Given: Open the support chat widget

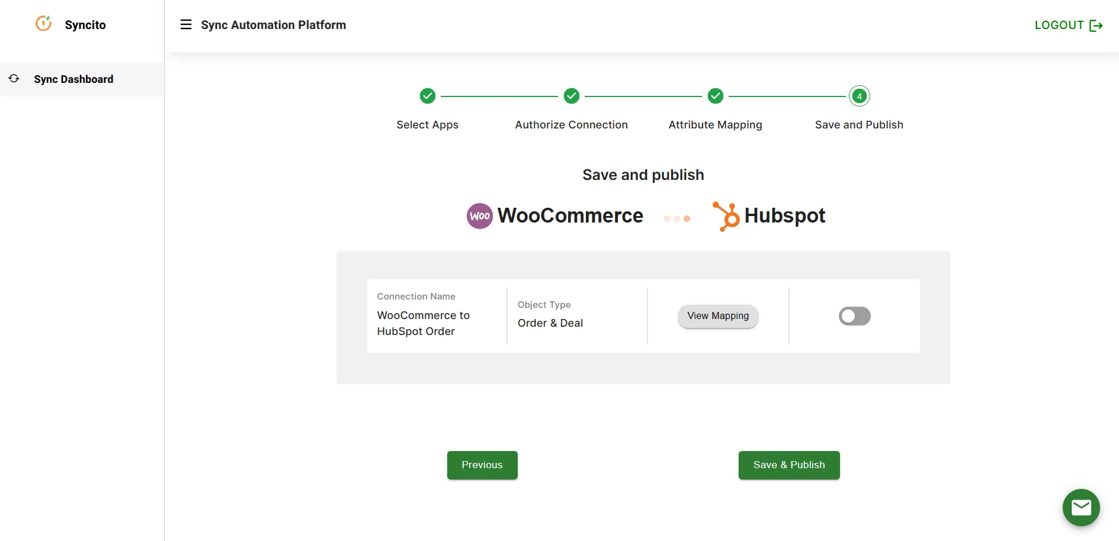Looking at the screenshot, I should coord(1081,507).
